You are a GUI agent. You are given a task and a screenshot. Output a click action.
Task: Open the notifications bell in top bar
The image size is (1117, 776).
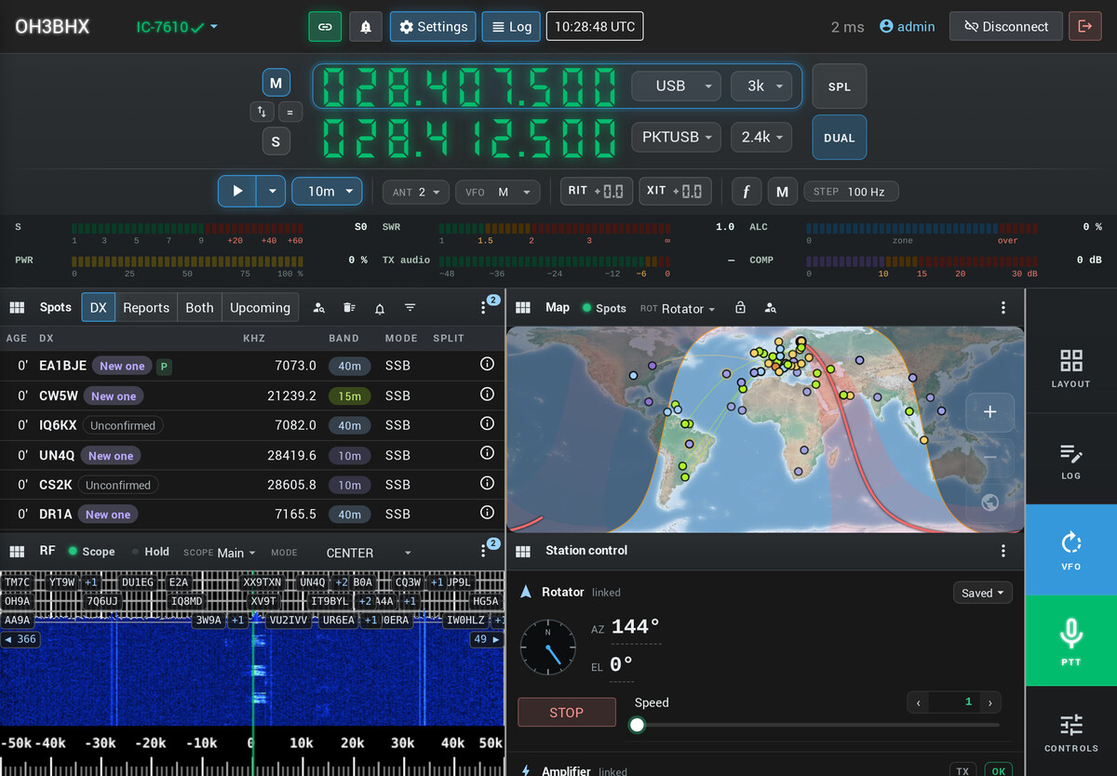click(x=366, y=27)
